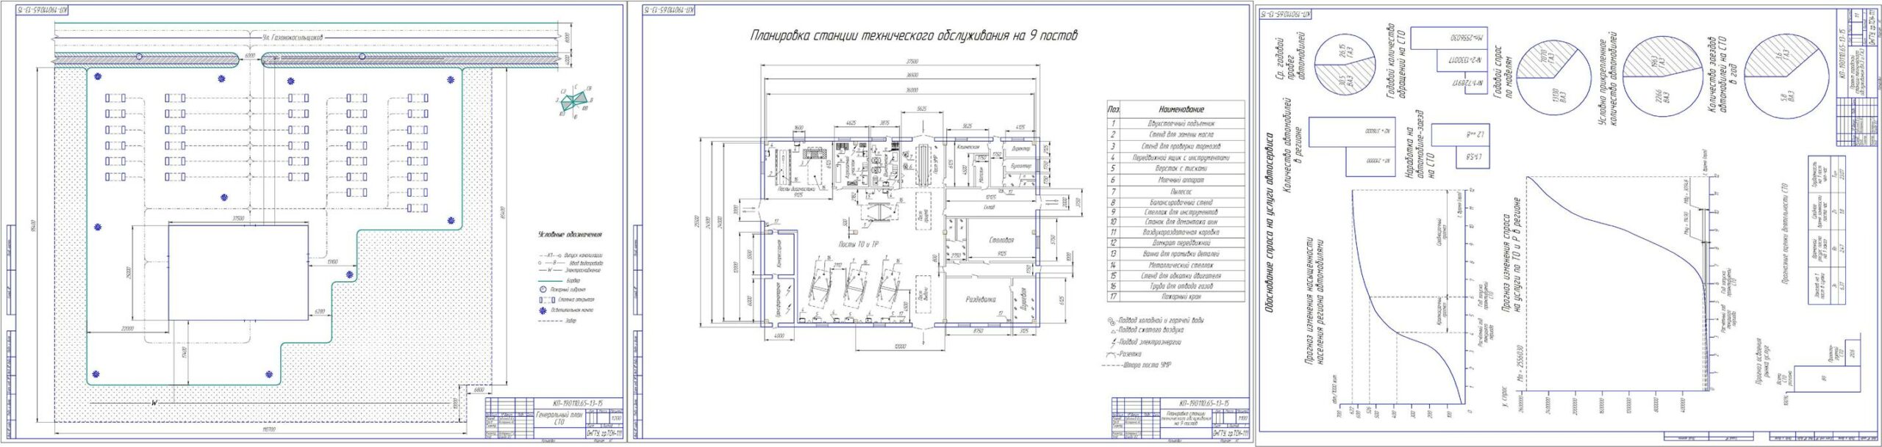This screenshot has width=1882, height=447.
Task: Select table row 'Ванна для промывки деталей'
Action: (x=1176, y=254)
